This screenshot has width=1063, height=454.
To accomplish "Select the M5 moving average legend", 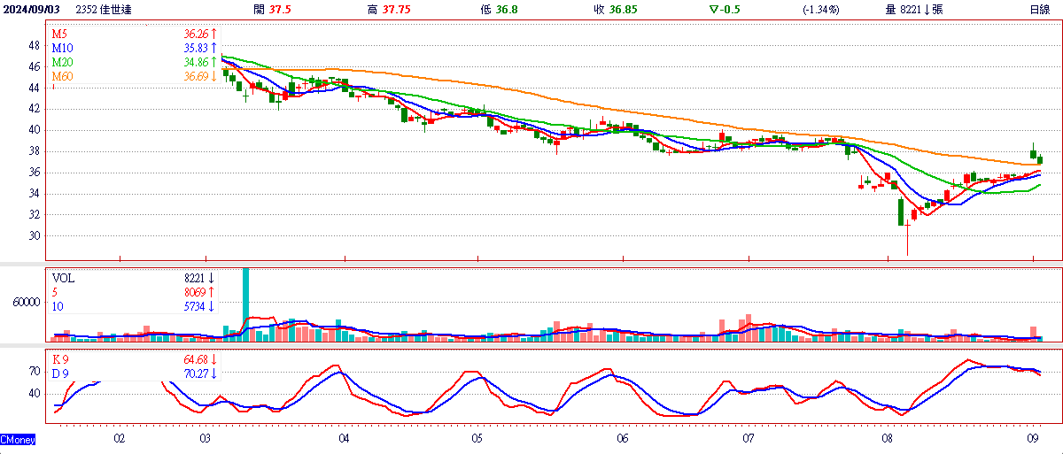I will coord(60,35).
